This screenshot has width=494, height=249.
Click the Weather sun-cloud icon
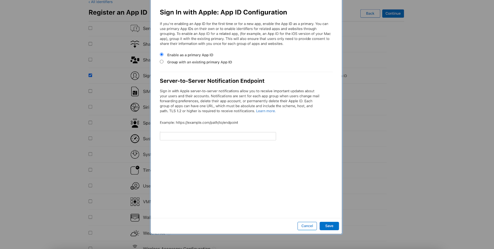pos(135,233)
